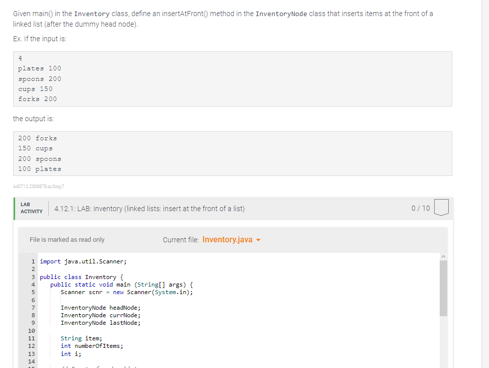489x368 pixels.
Task: Toggle line number 1 in the editor gutter
Action: [33, 261]
